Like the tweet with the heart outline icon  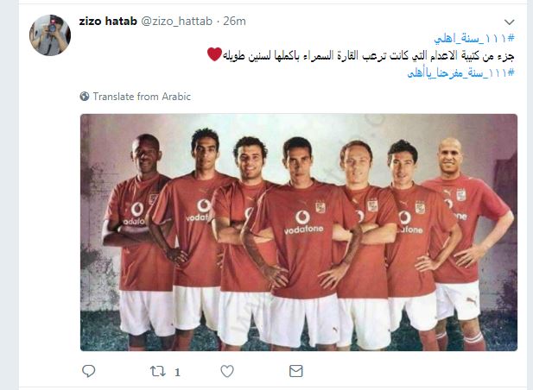tap(227, 371)
